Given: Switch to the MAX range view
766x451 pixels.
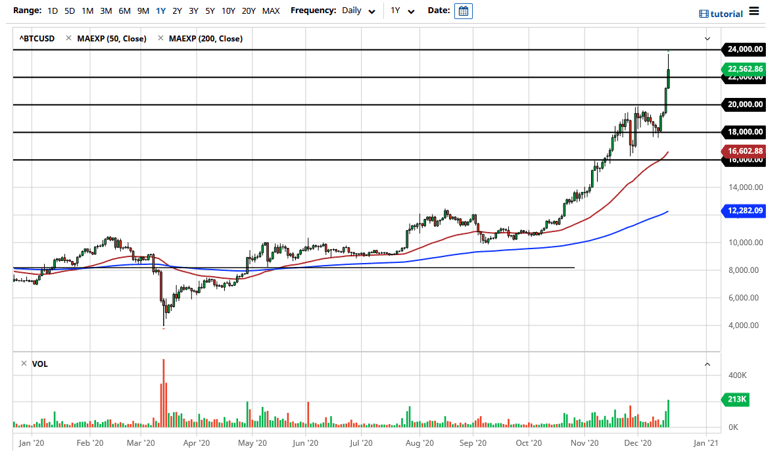Looking at the screenshot, I should [x=270, y=11].
